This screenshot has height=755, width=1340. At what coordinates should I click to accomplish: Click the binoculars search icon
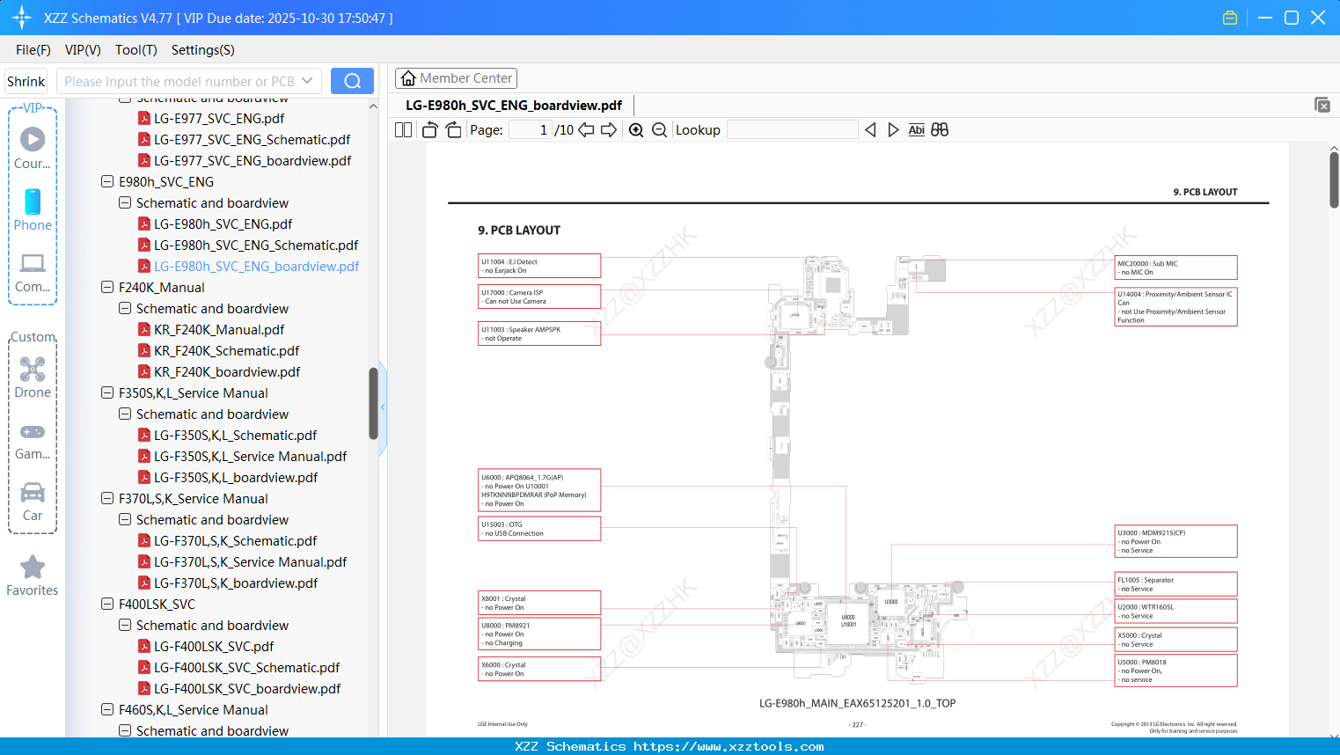pos(940,130)
